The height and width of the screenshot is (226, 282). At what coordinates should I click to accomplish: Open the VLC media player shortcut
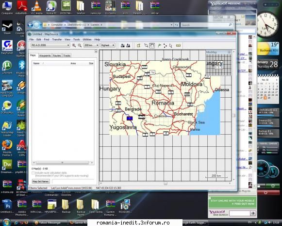[36, 7]
